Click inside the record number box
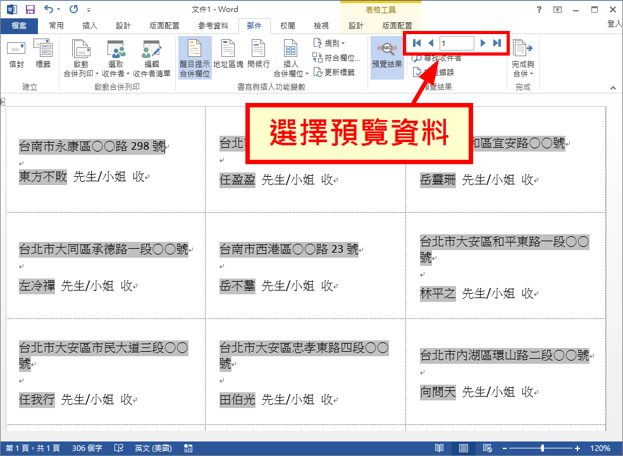The height and width of the screenshot is (456, 623). (457, 43)
